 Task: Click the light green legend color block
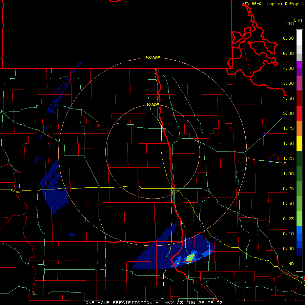click(299, 219)
